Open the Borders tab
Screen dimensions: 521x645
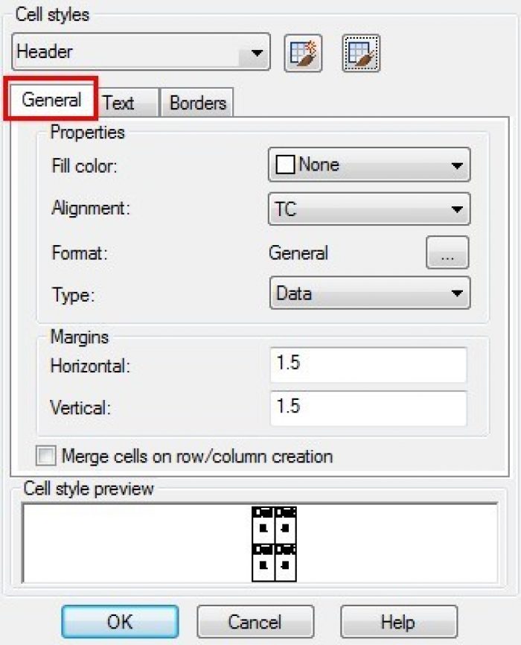[x=197, y=103]
